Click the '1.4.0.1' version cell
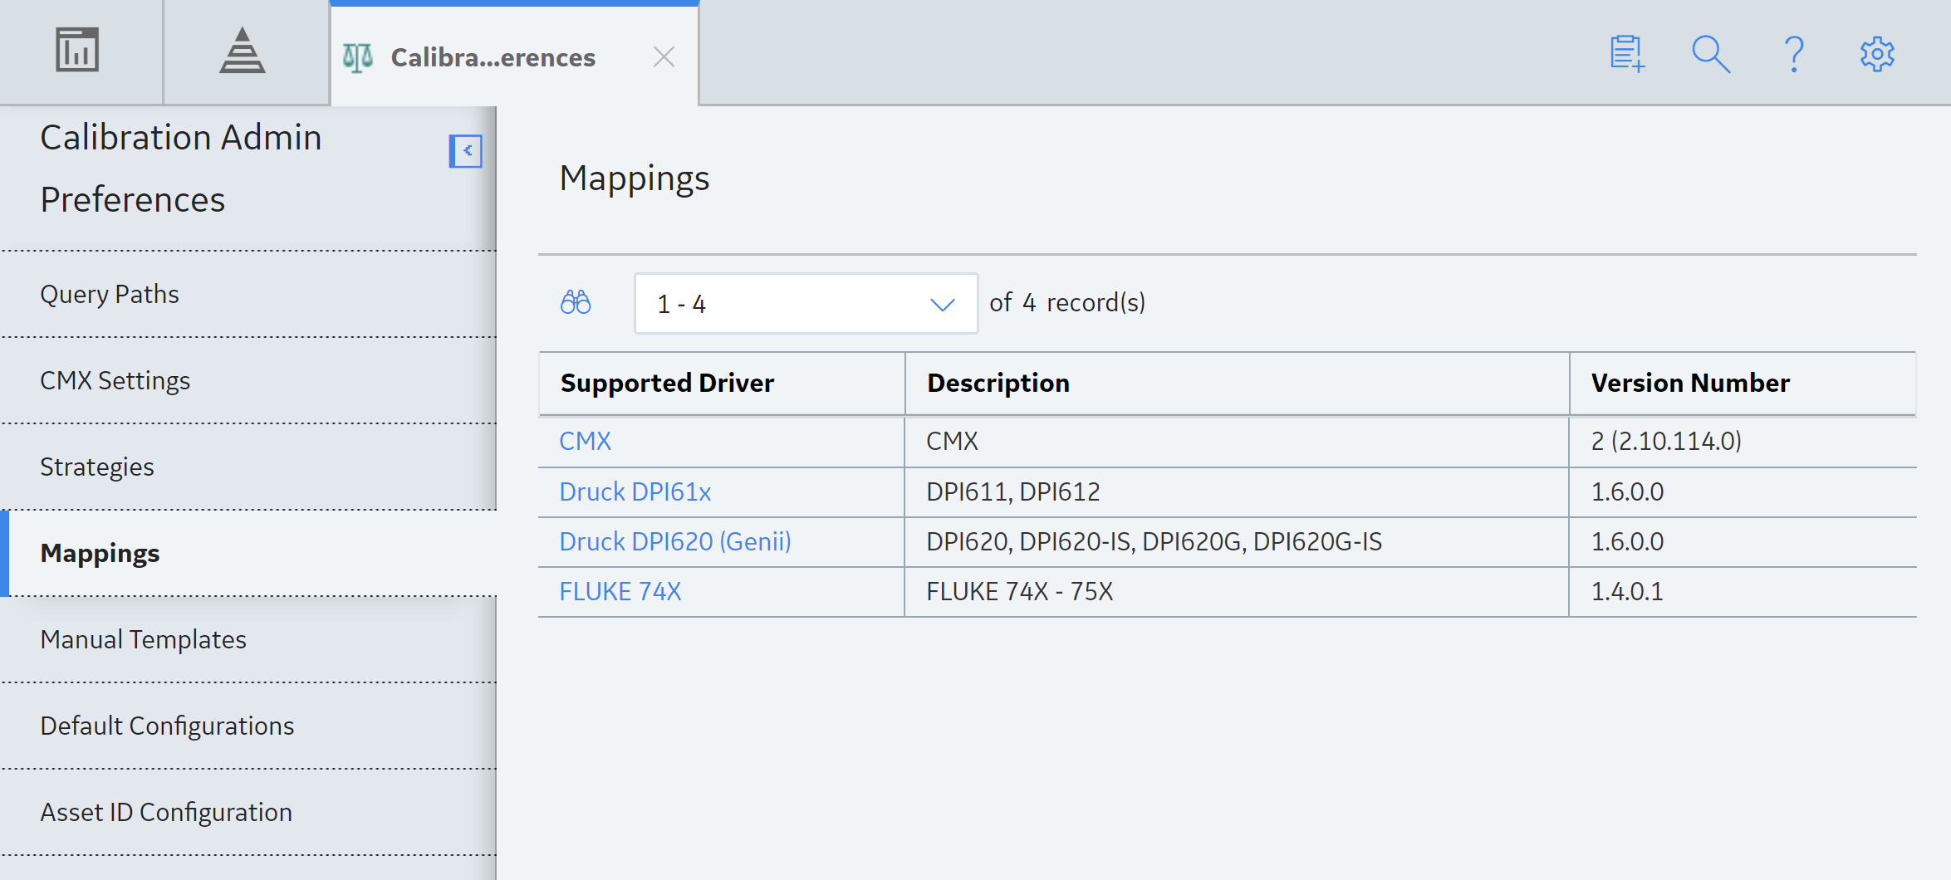Screen dimensions: 1951x880 [1743, 591]
